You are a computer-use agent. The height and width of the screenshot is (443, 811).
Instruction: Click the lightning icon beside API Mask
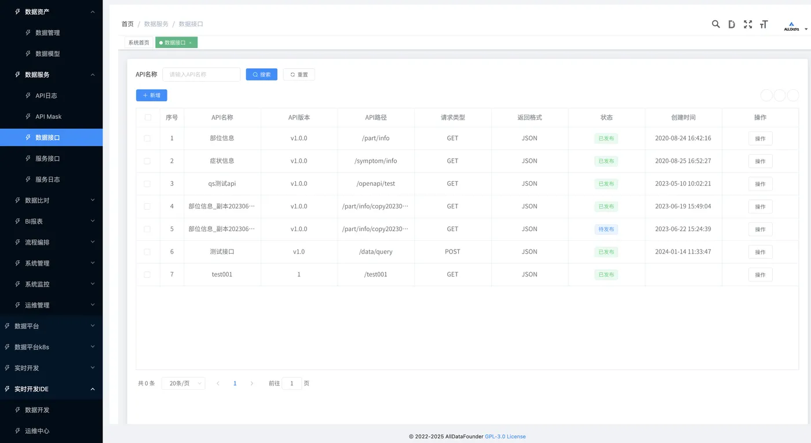click(28, 116)
